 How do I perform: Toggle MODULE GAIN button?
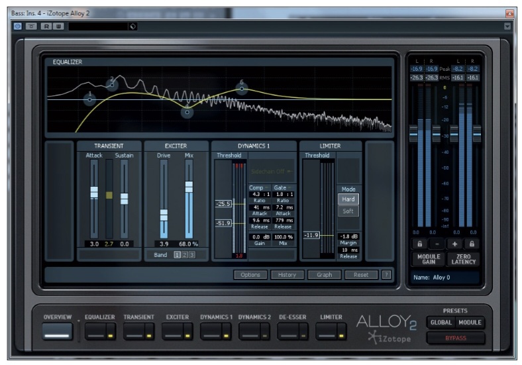pos(429,259)
